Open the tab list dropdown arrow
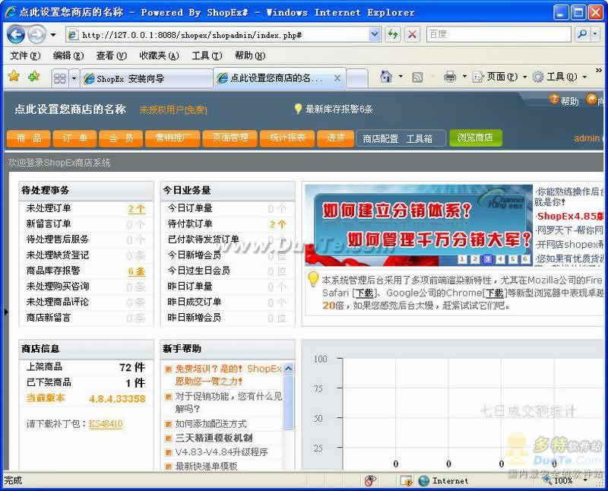 (x=74, y=79)
